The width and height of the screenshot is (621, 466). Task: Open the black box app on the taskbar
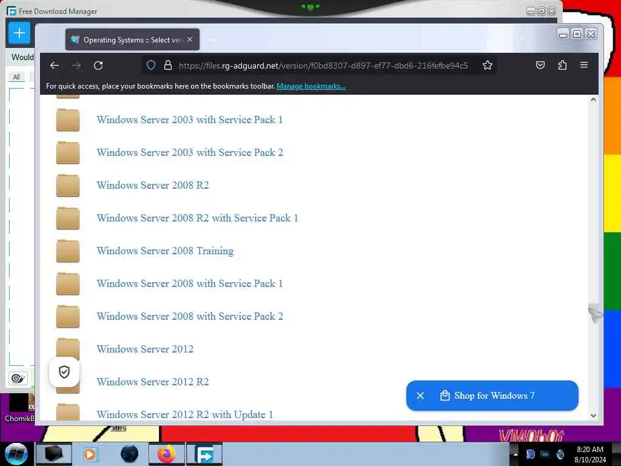pos(54,454)
